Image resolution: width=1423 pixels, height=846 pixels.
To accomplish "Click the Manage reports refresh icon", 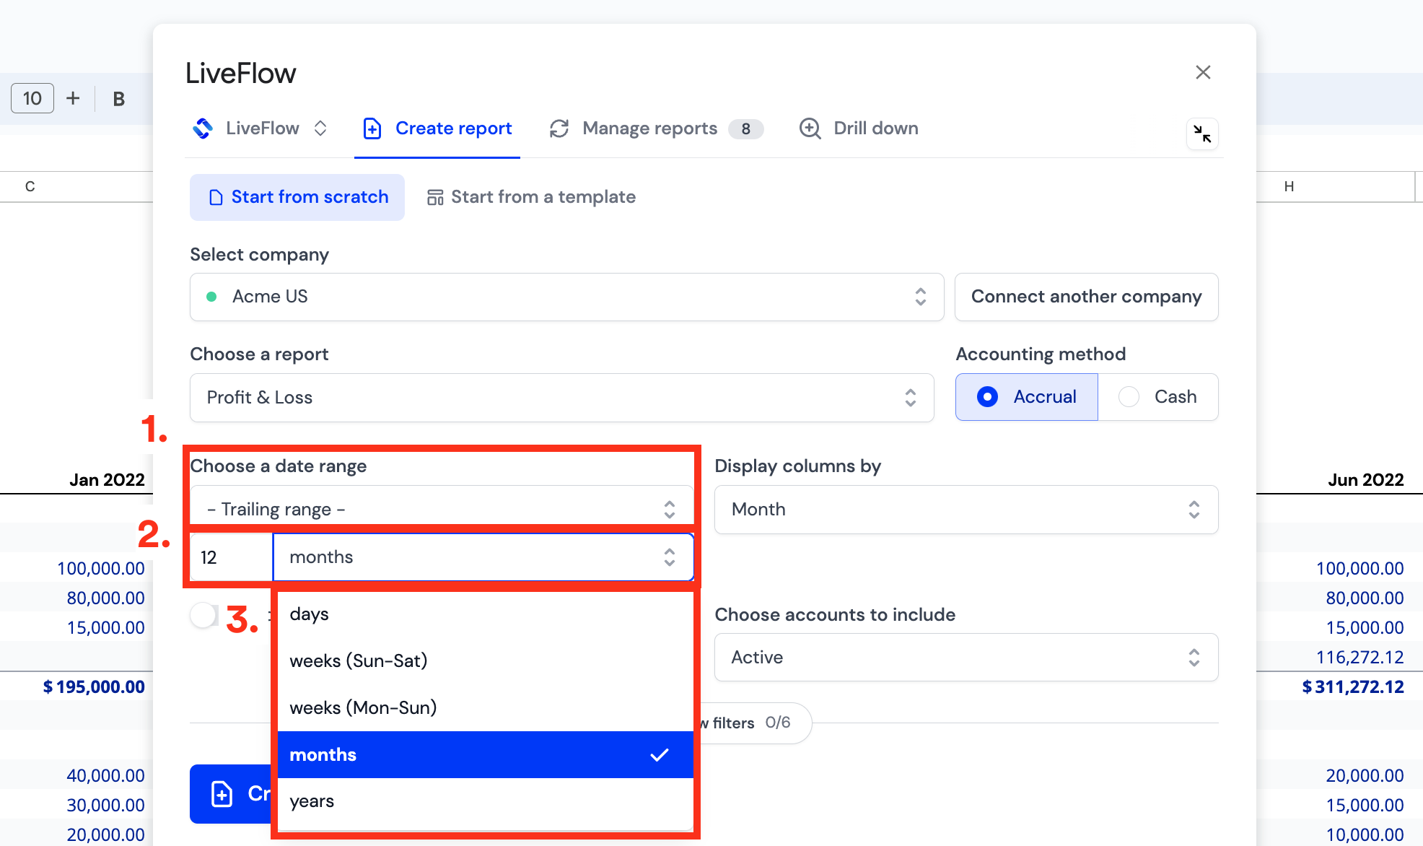I will (559, 128).
